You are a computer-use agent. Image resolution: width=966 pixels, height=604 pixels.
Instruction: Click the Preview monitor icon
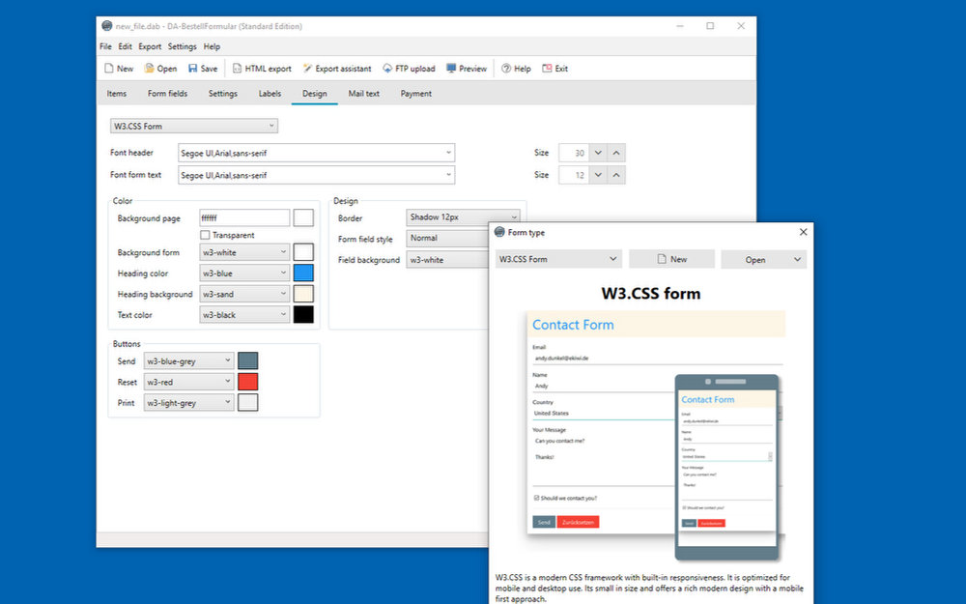[x=451, y=69]
